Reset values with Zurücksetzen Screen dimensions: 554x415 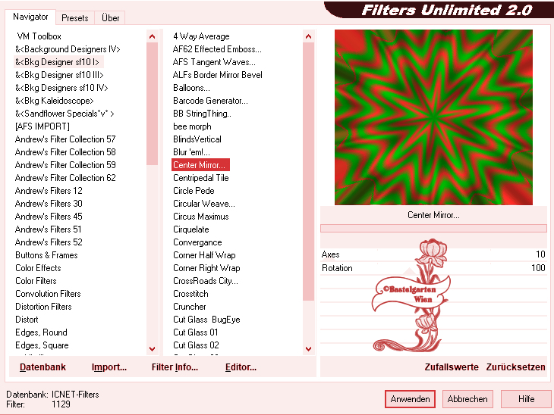(x=515, y=367)
